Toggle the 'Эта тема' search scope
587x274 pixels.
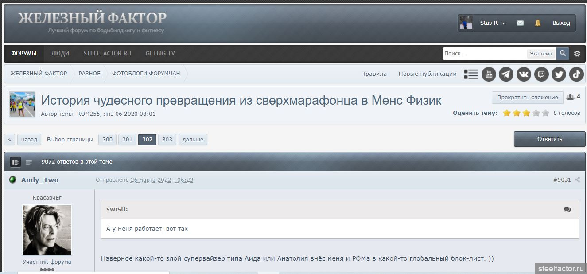pos(541,54)
